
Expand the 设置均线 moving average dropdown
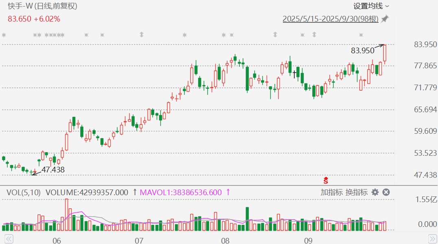click(371, 6)
